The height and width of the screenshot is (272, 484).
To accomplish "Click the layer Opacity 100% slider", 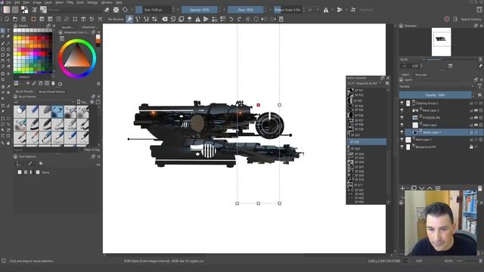I will point(436,95).
